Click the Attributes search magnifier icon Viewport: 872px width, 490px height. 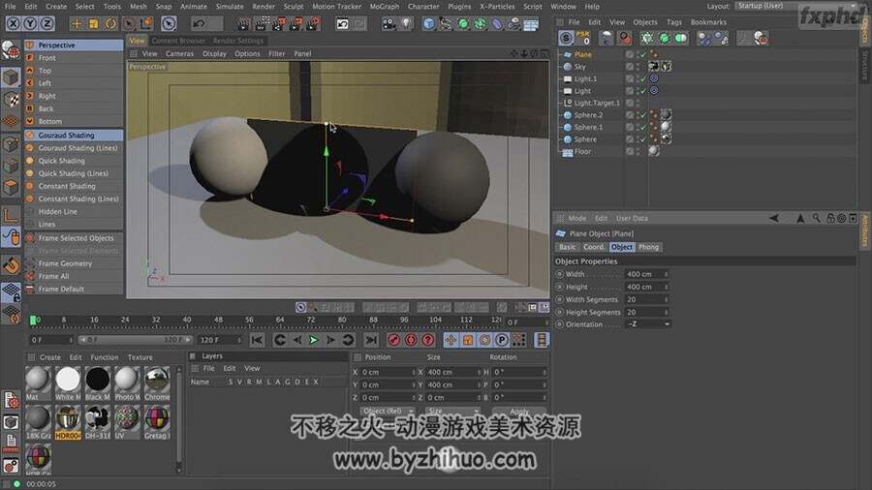click(x=817, y=218)
